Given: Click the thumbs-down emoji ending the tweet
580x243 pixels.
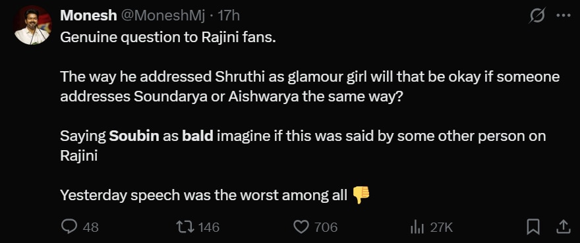Looking at the screenshot, I should [x=361, y=195].
